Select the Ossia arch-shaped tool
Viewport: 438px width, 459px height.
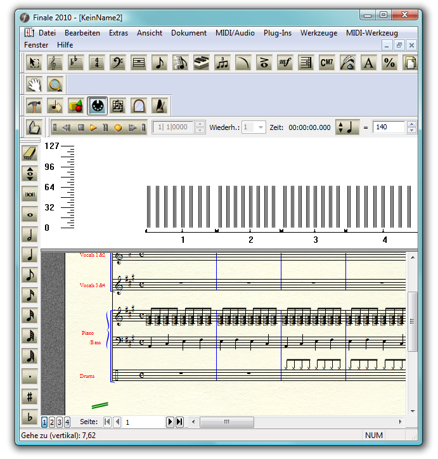pos(139,106)
